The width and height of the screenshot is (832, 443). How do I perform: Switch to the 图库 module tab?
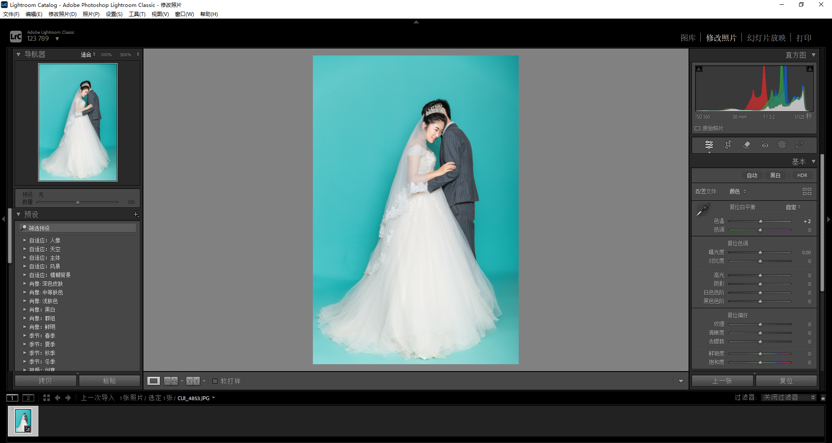point(688,38)
